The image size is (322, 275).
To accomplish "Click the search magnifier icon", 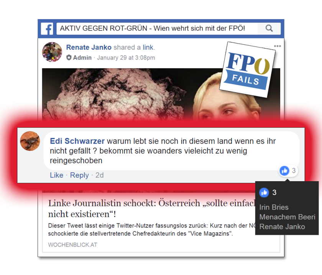I will coord(269,28).
